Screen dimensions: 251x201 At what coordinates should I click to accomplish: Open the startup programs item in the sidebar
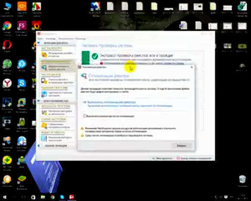[x=57, y=113]
